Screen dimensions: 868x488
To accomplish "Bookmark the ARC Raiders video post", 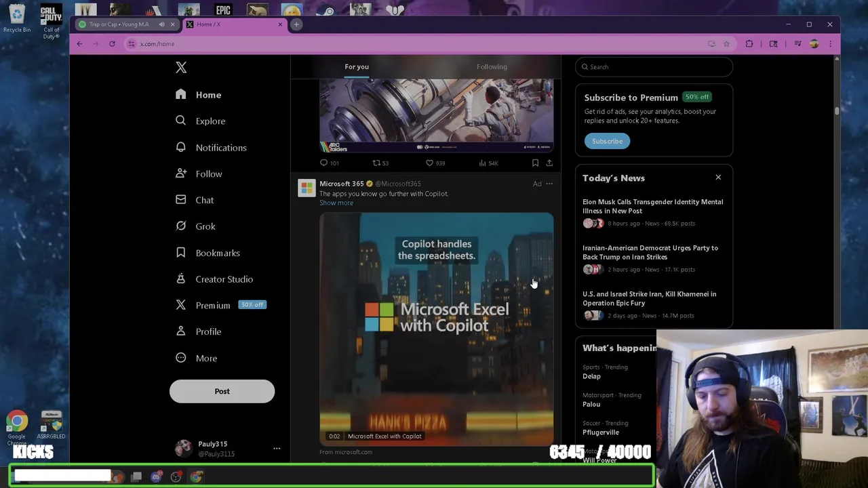I will (535, 163).
